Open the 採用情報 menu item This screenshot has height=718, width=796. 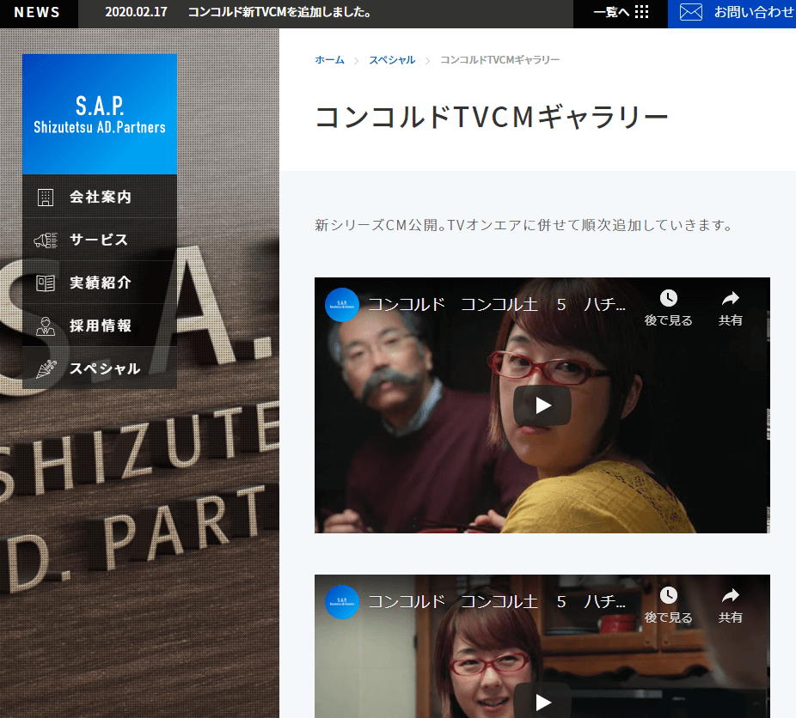[x=100, y=326]
